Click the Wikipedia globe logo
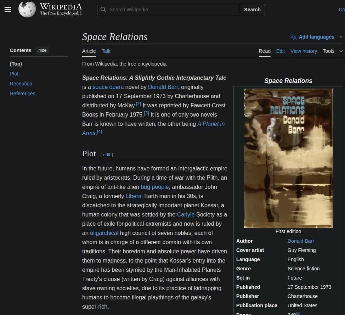345x315 pixels. coord(27,10)
